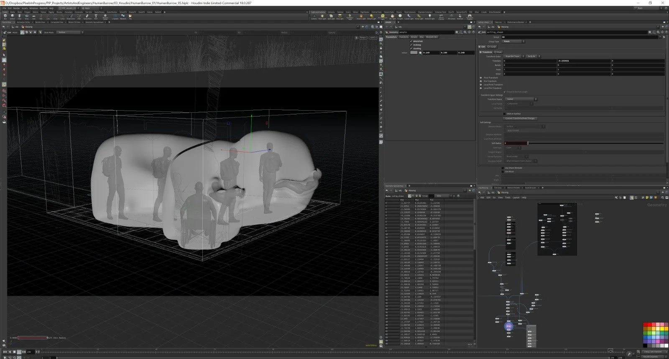Pick the Font shelf tool
Screen dimensions: 669x359
coord(96,17)
